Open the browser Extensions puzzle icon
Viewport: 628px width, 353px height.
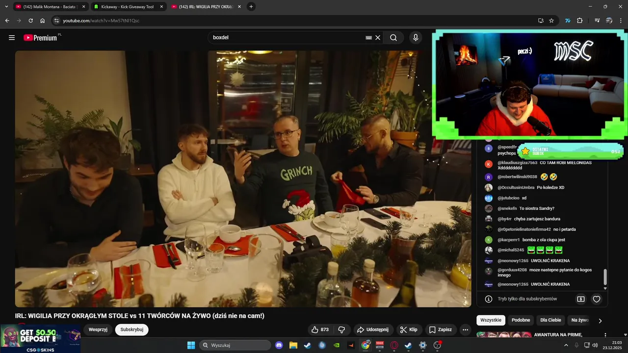click(579, 21)
